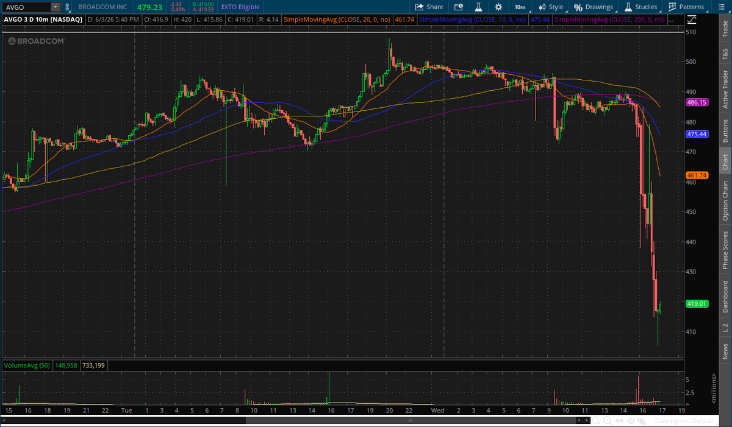Click the flask icon next to settings gear
This screenshot has height=427, width=732.
click(479, 7)
